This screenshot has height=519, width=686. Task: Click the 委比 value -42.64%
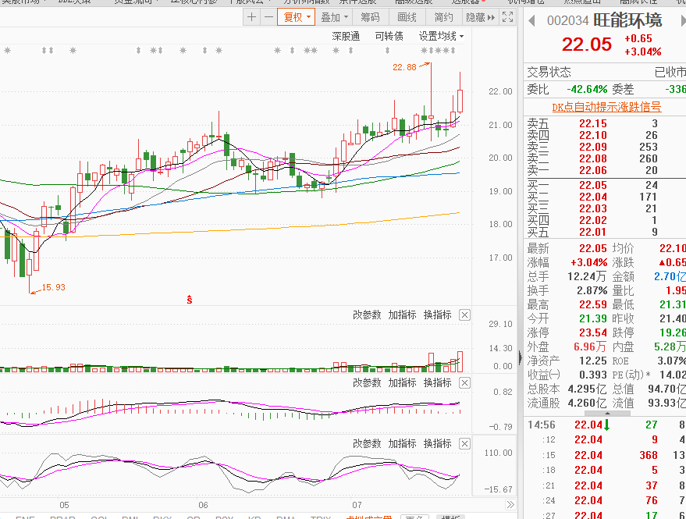tap(587, 89)
